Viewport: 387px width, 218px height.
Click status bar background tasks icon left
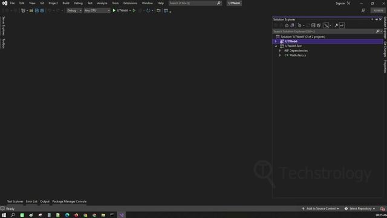2,208
